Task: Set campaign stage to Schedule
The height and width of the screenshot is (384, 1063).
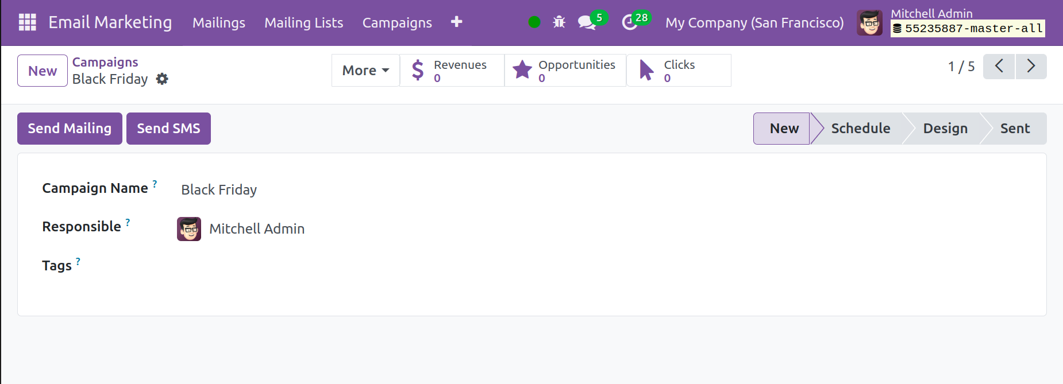Action: pos(860,129)
